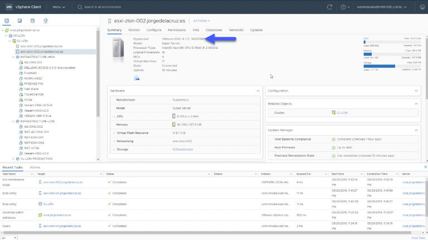Click the Host Baseline Compliance green check icon
This screenshot has width=428, height=240.
point(334,139)
